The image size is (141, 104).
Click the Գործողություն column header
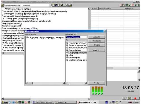click(111, 9)
